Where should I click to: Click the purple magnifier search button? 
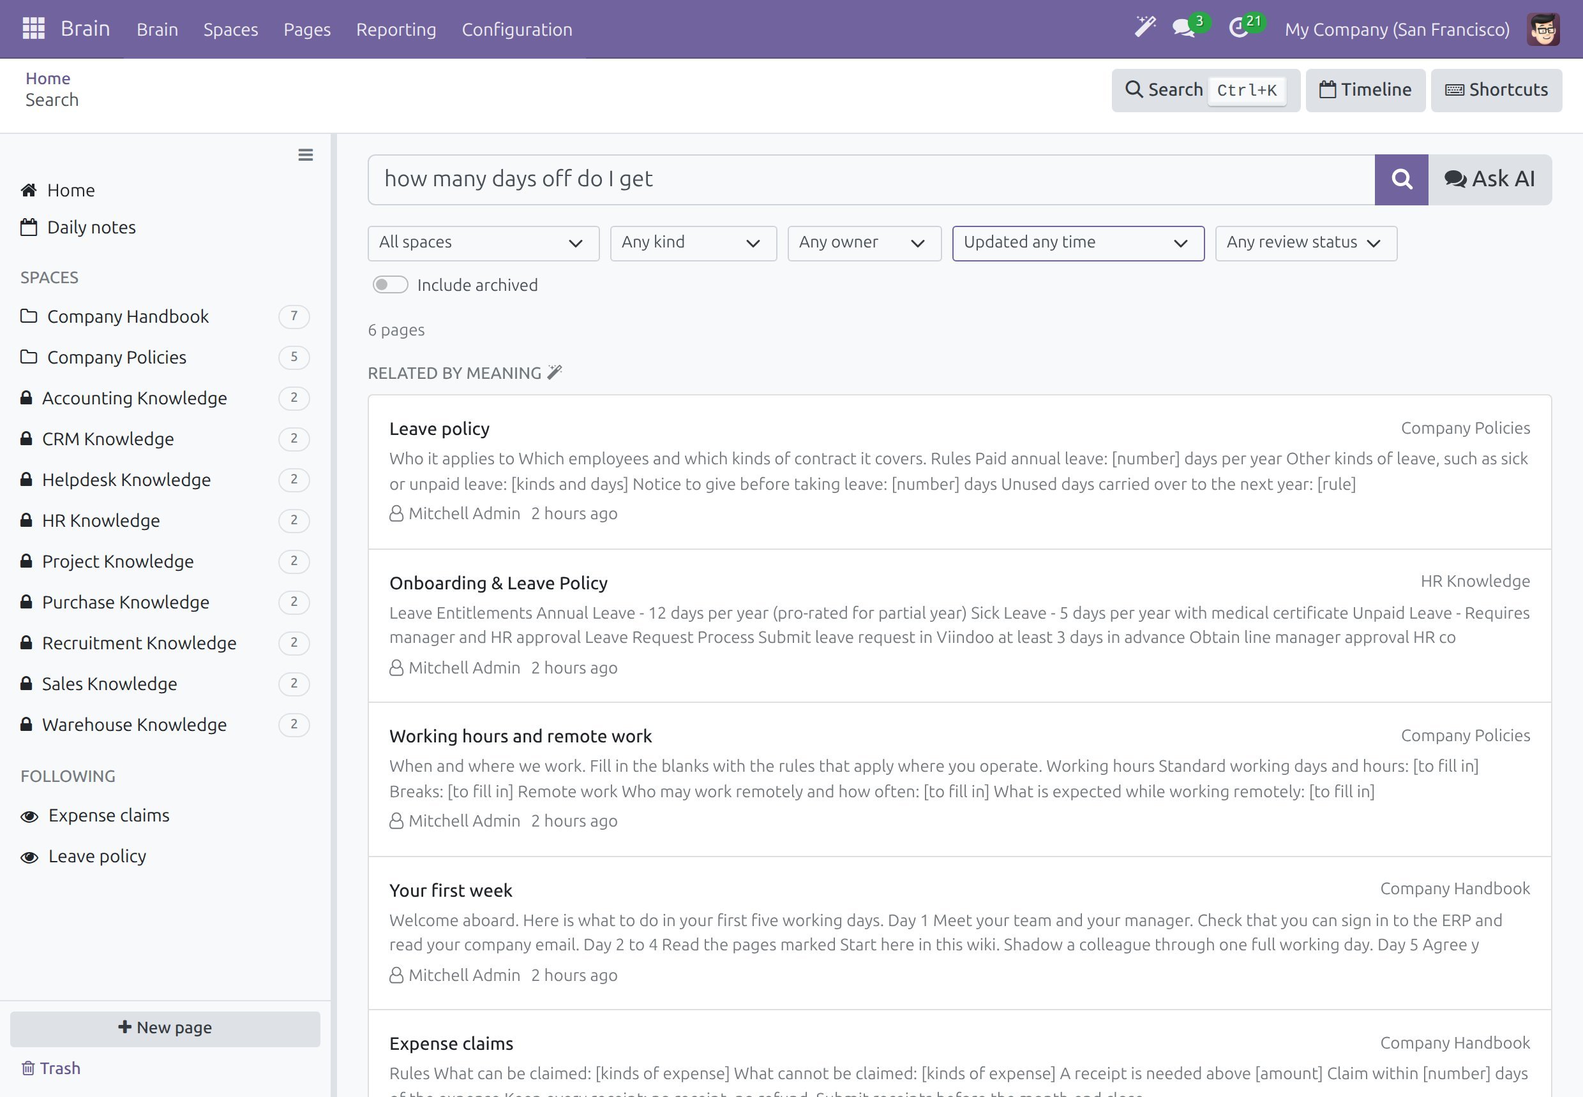[1401, 179]
